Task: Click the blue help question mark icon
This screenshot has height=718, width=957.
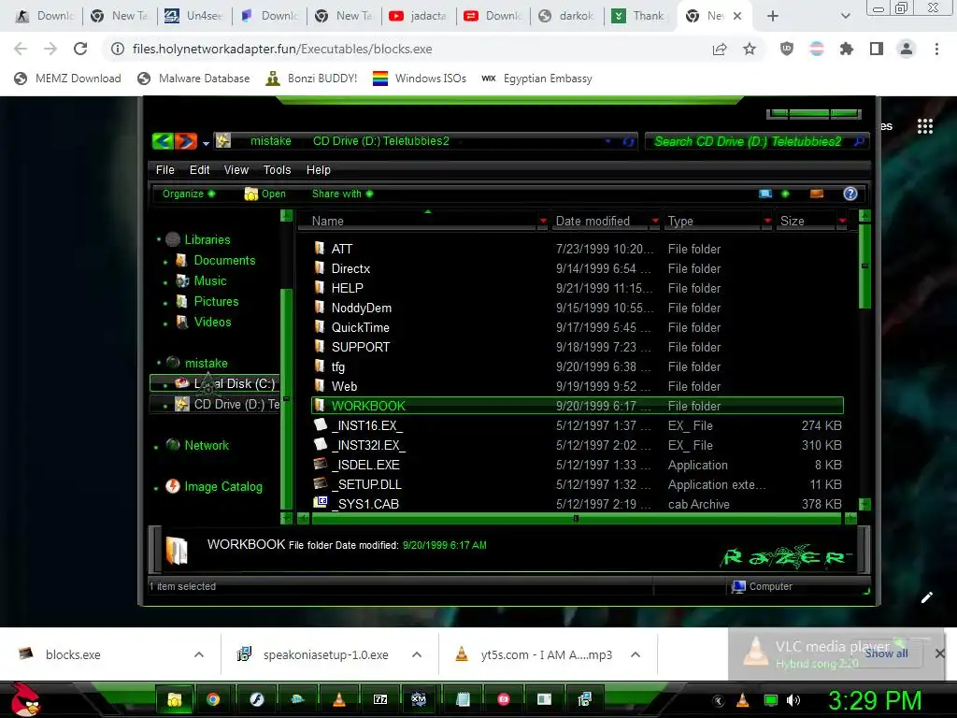Action: click(x=850, y=194)
